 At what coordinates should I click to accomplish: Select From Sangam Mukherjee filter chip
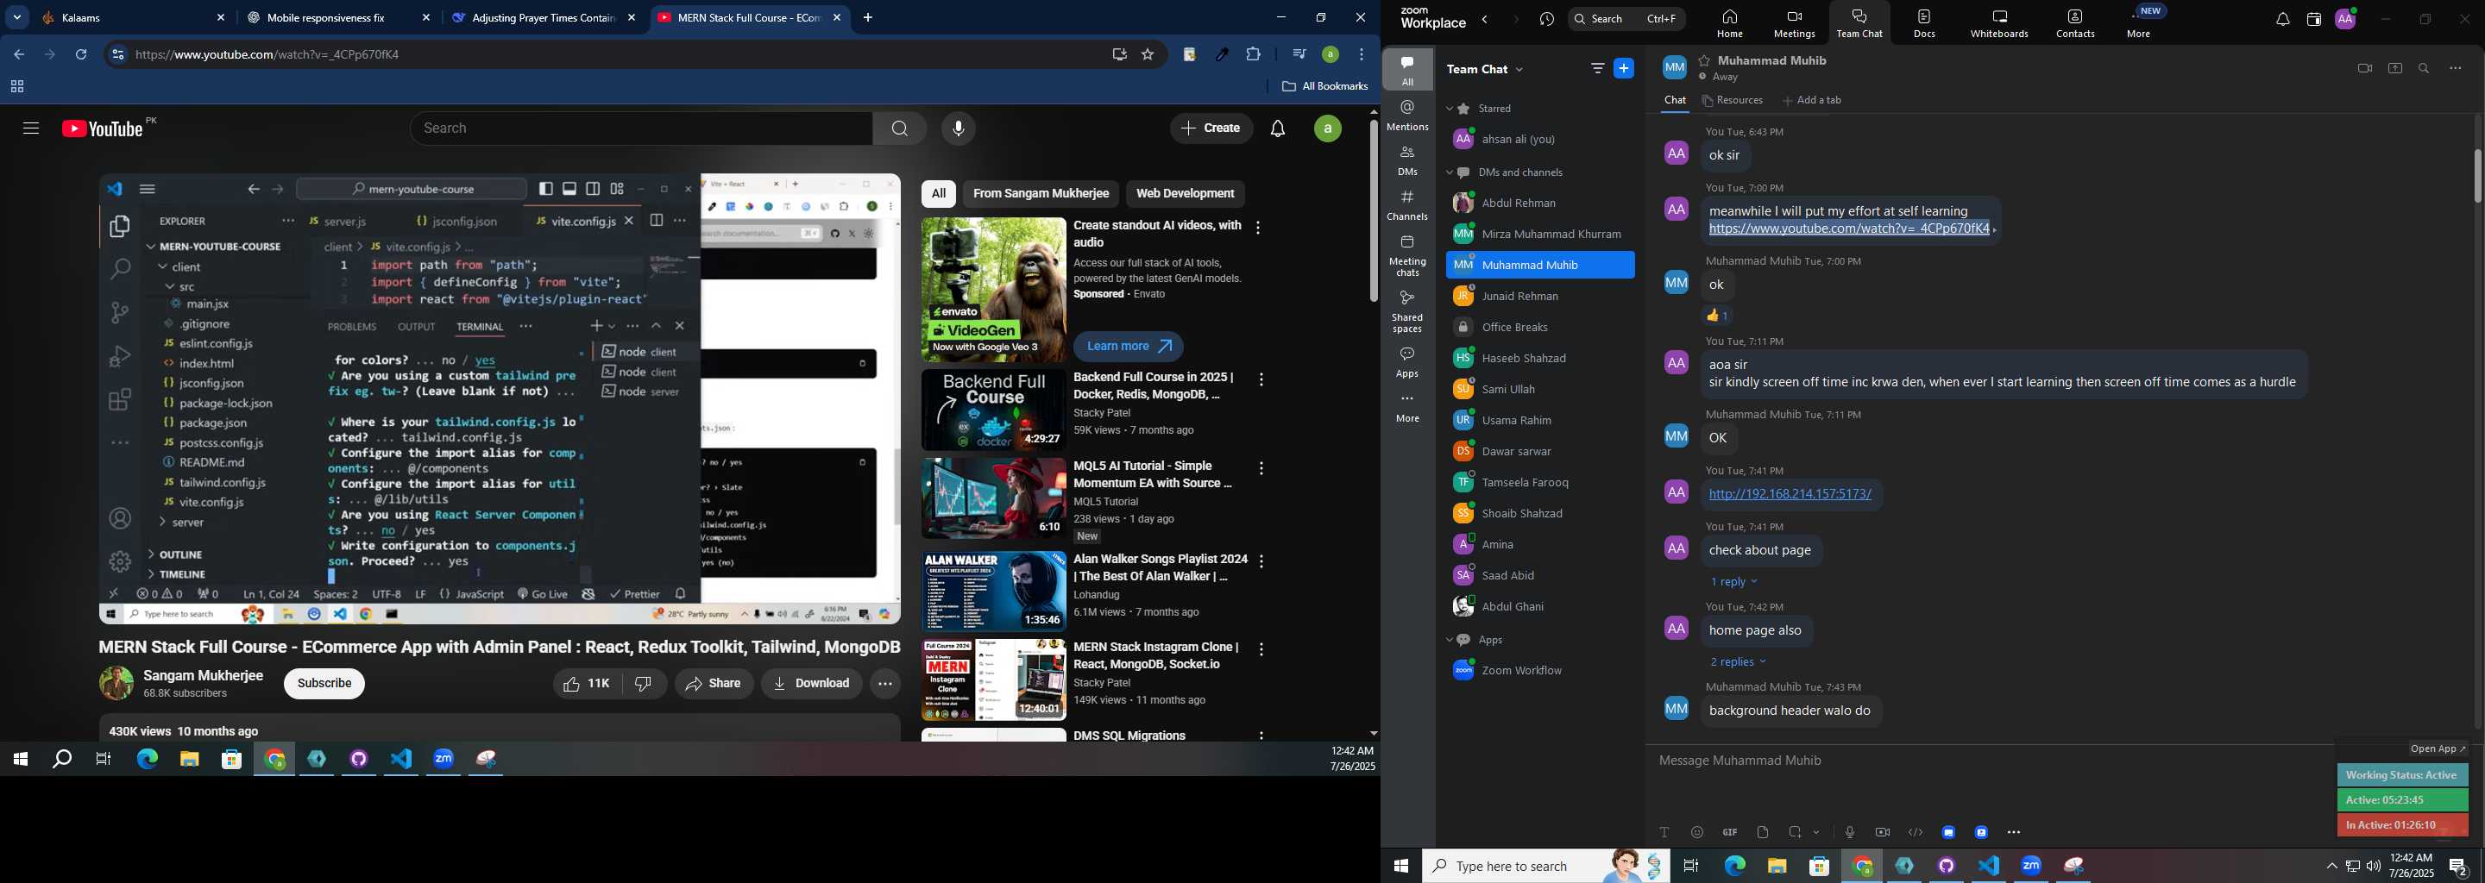(x=1040, y=194)
